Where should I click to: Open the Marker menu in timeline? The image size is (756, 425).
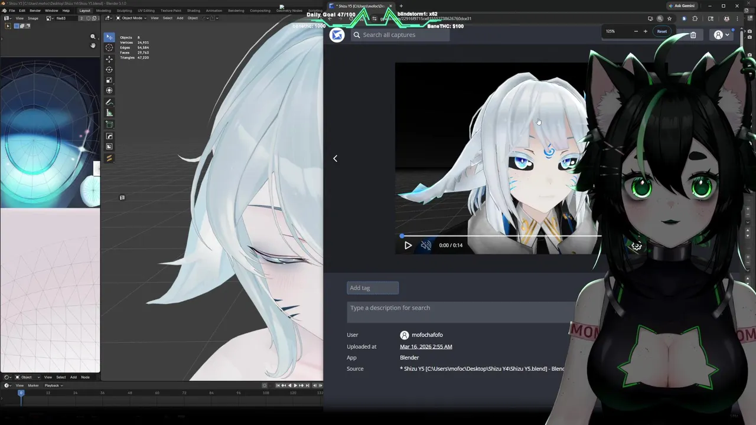coord(33,385)
